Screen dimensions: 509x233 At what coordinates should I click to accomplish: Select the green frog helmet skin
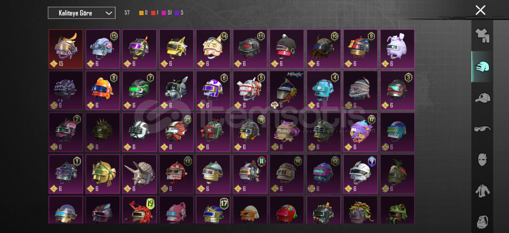click(397, 210)
